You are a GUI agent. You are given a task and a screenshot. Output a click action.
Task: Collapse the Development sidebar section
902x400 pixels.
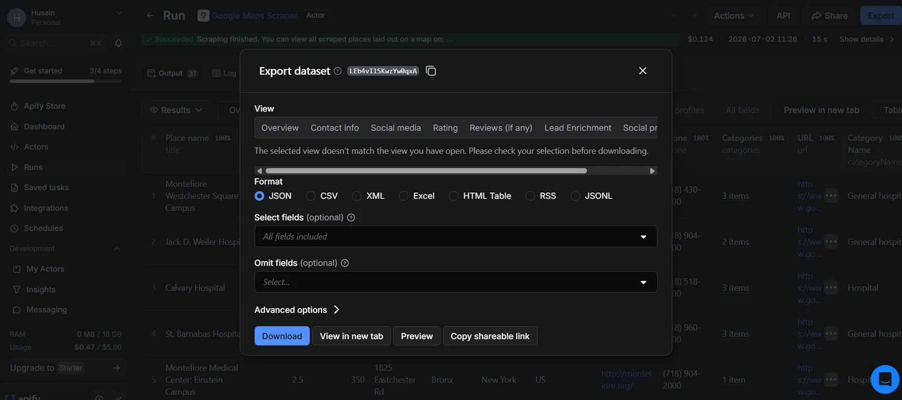point(117,249)
